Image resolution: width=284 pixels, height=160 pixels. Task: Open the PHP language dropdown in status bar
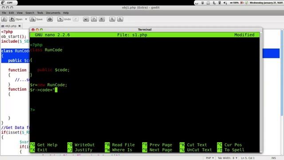210,158
